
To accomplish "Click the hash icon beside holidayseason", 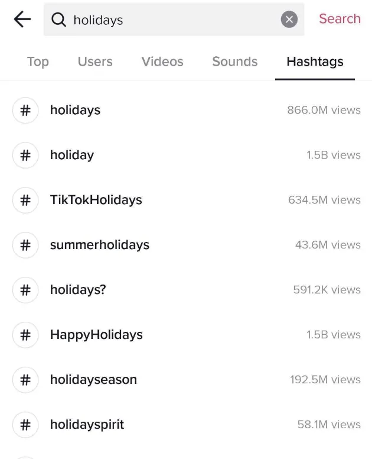I will coord(25,380).
